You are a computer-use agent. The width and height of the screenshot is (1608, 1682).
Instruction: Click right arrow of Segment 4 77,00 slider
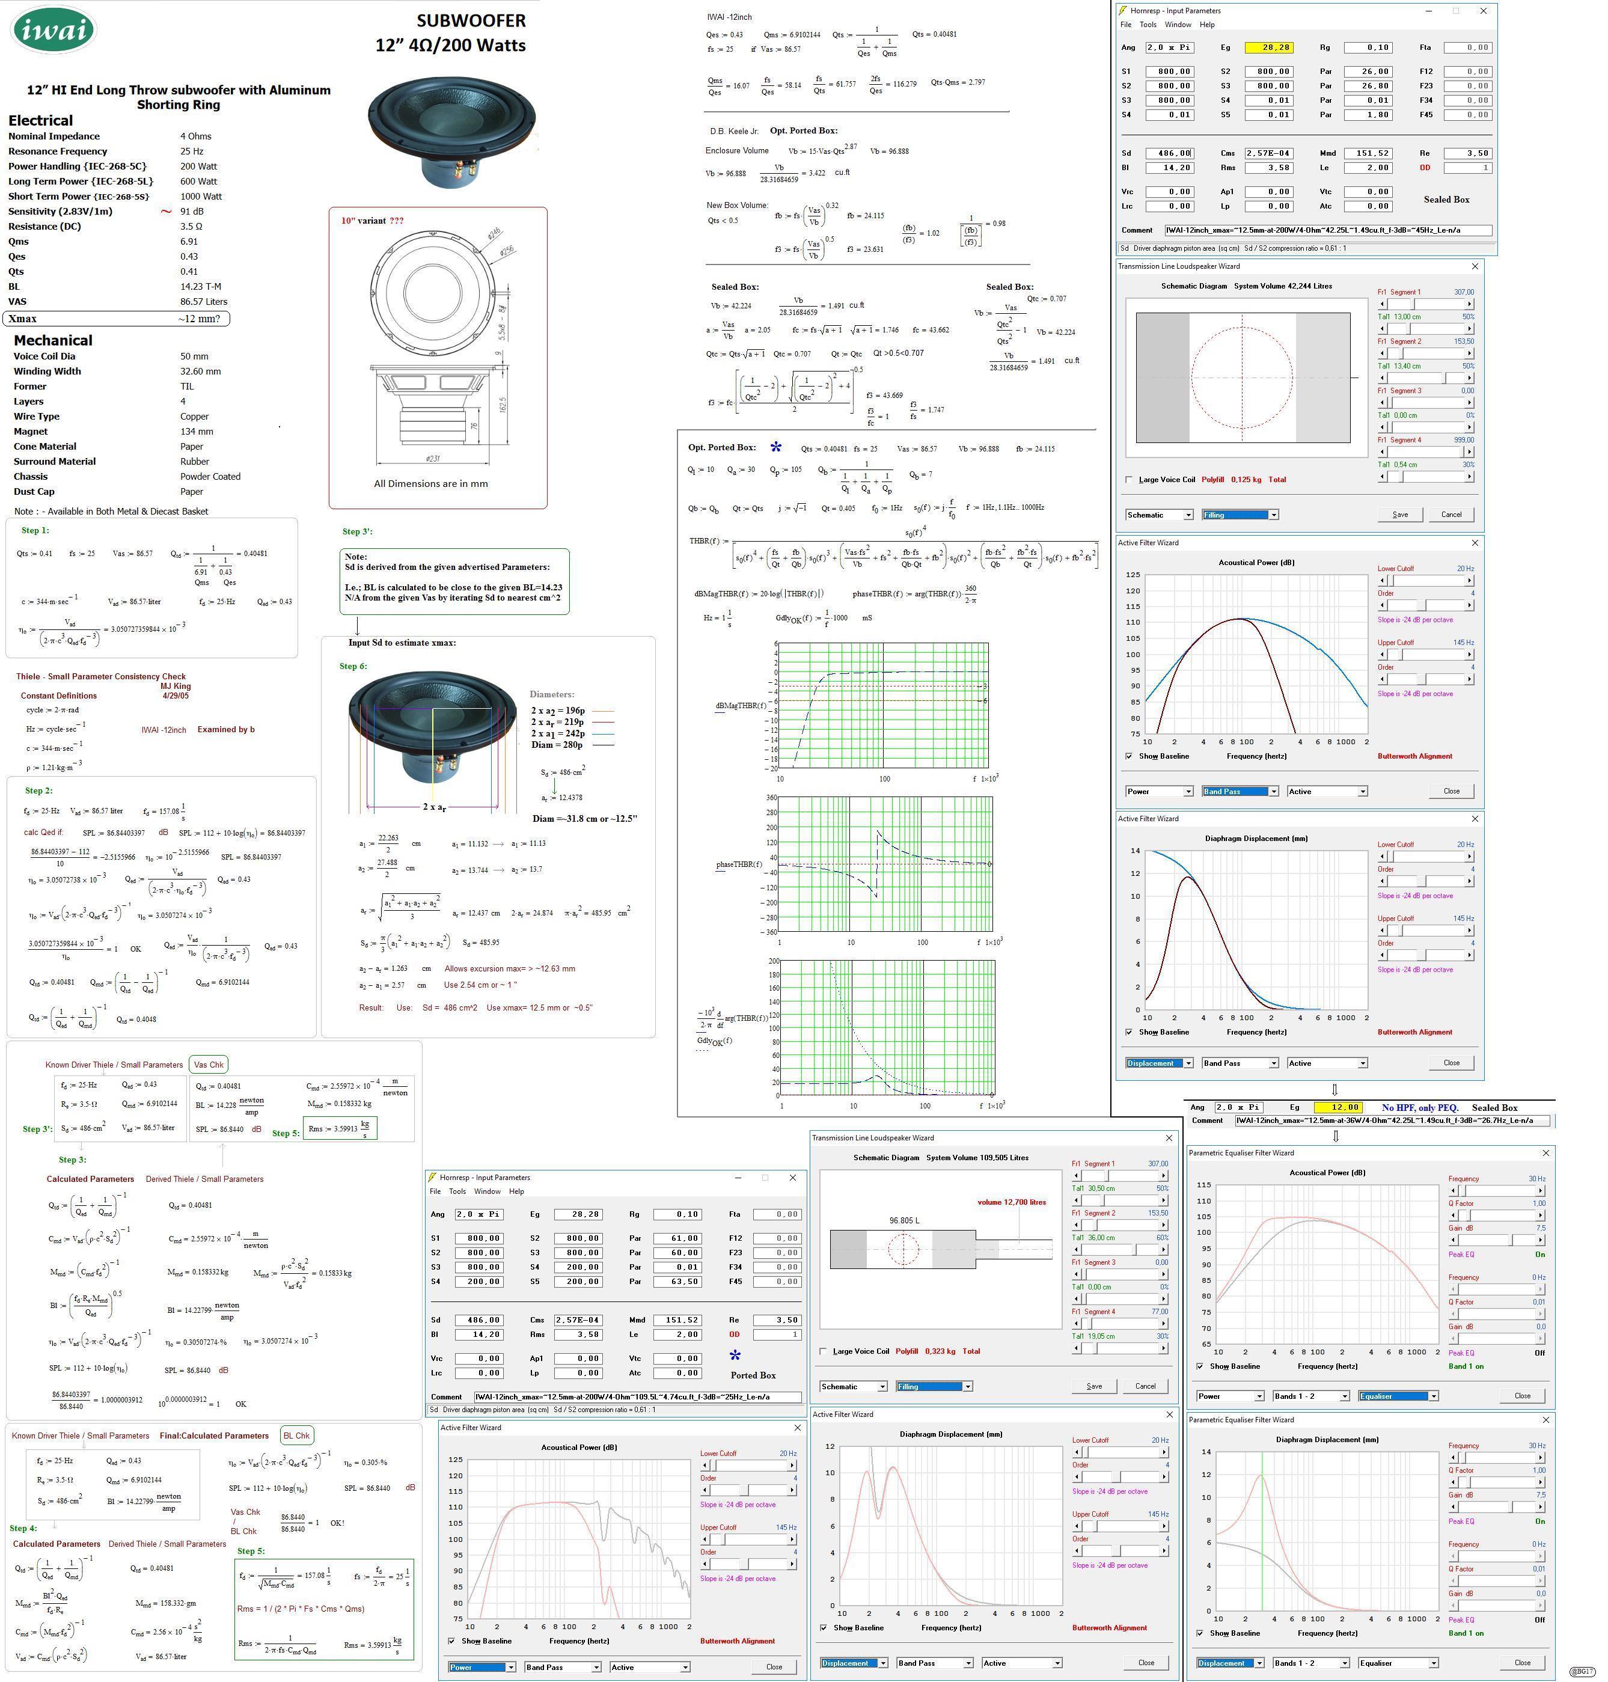point(1164,1323)
